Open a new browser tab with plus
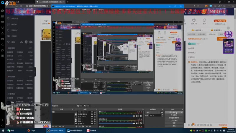 click(x=68, y=2)
